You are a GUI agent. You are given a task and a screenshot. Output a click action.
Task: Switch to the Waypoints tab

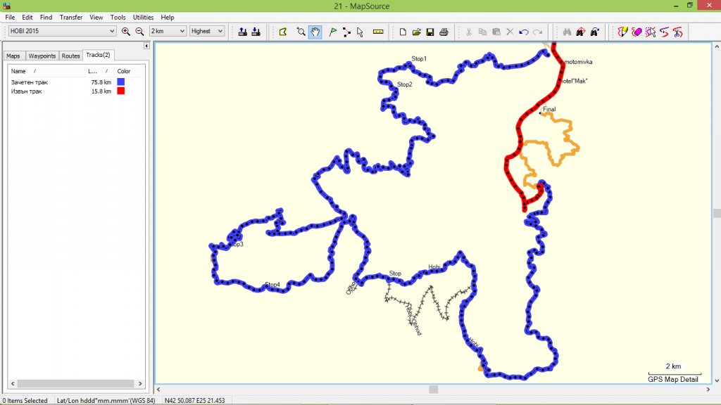tap(42, 56)
